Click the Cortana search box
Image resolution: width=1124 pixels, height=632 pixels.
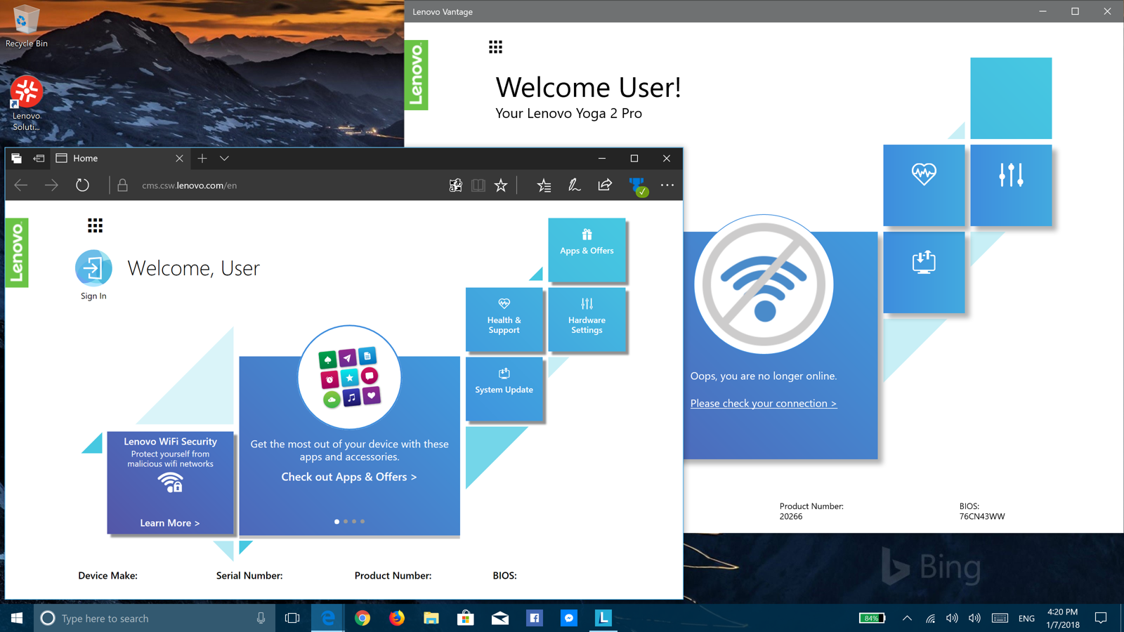pos(155,619)
